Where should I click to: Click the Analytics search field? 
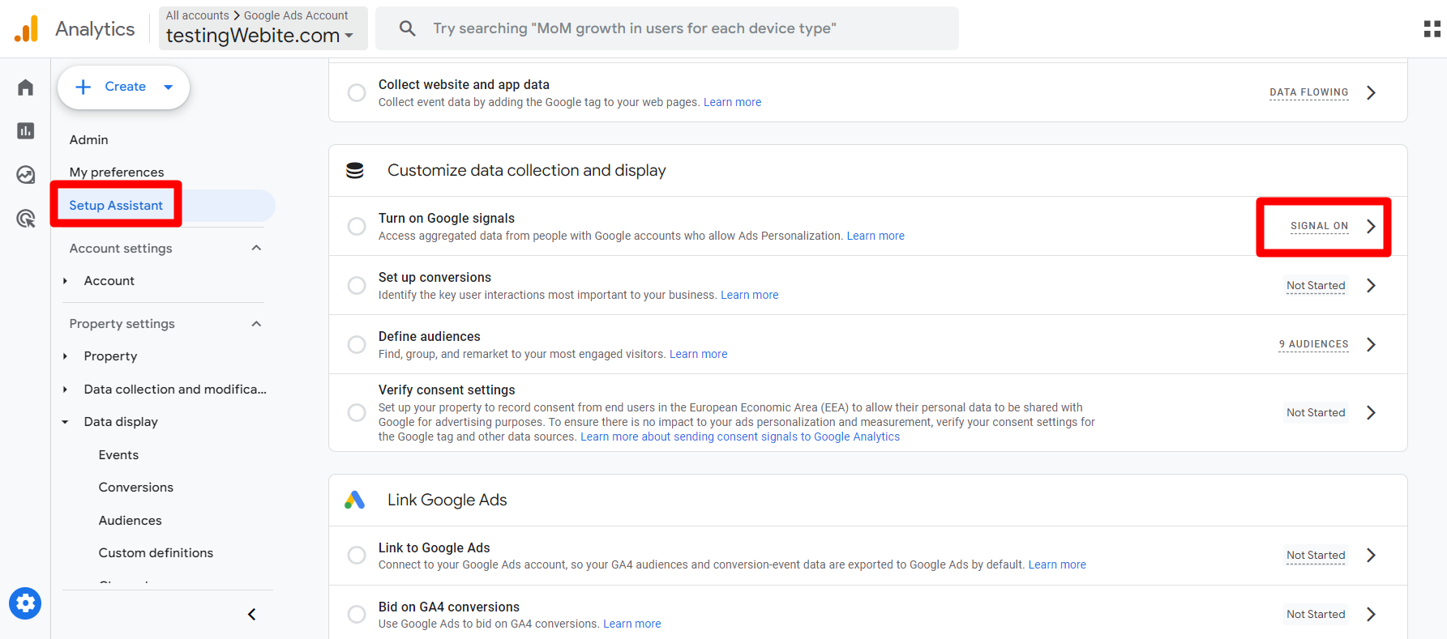666,28
